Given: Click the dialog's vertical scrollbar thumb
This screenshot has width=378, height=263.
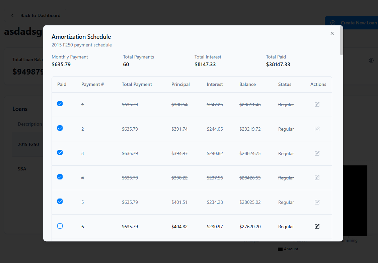Looking at the screenshot, I should [341, 40].
